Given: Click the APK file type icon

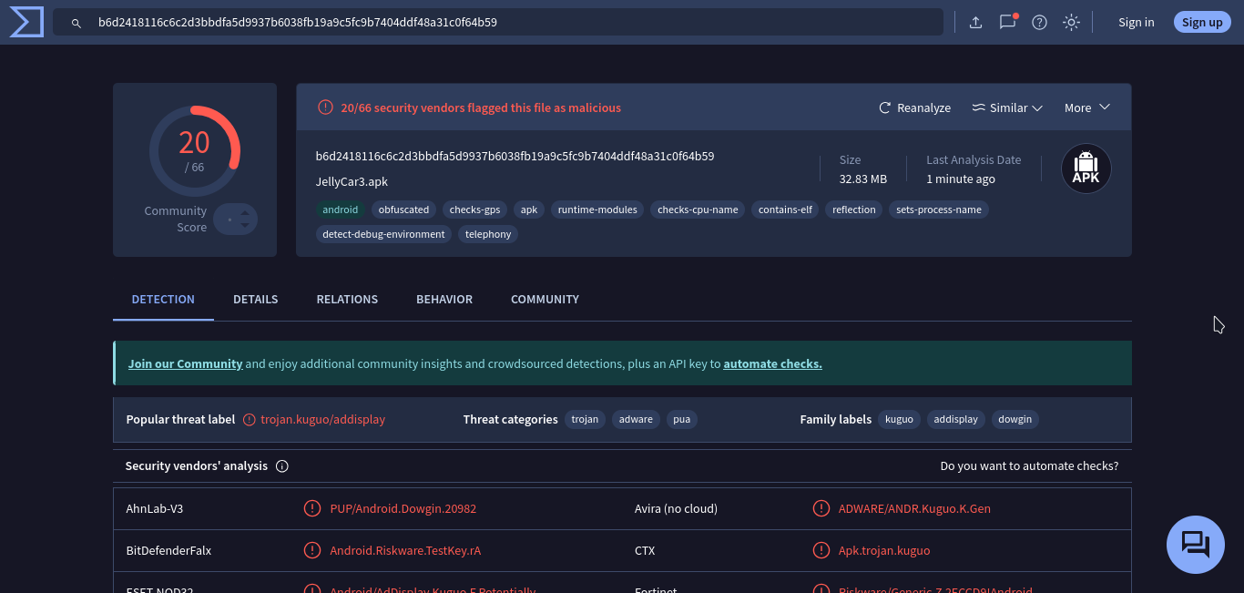Looking at the screenshot, I should tap(1086, 169).
